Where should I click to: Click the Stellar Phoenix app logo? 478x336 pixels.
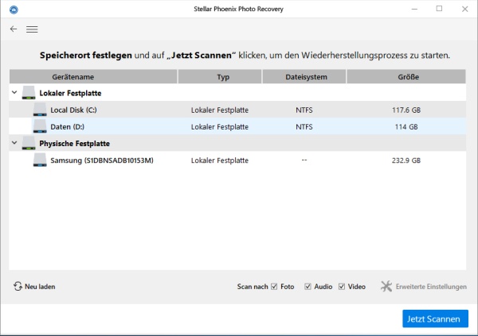14,10
